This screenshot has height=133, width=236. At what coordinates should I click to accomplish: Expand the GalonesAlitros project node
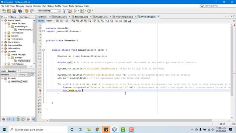tap(2, 48)
